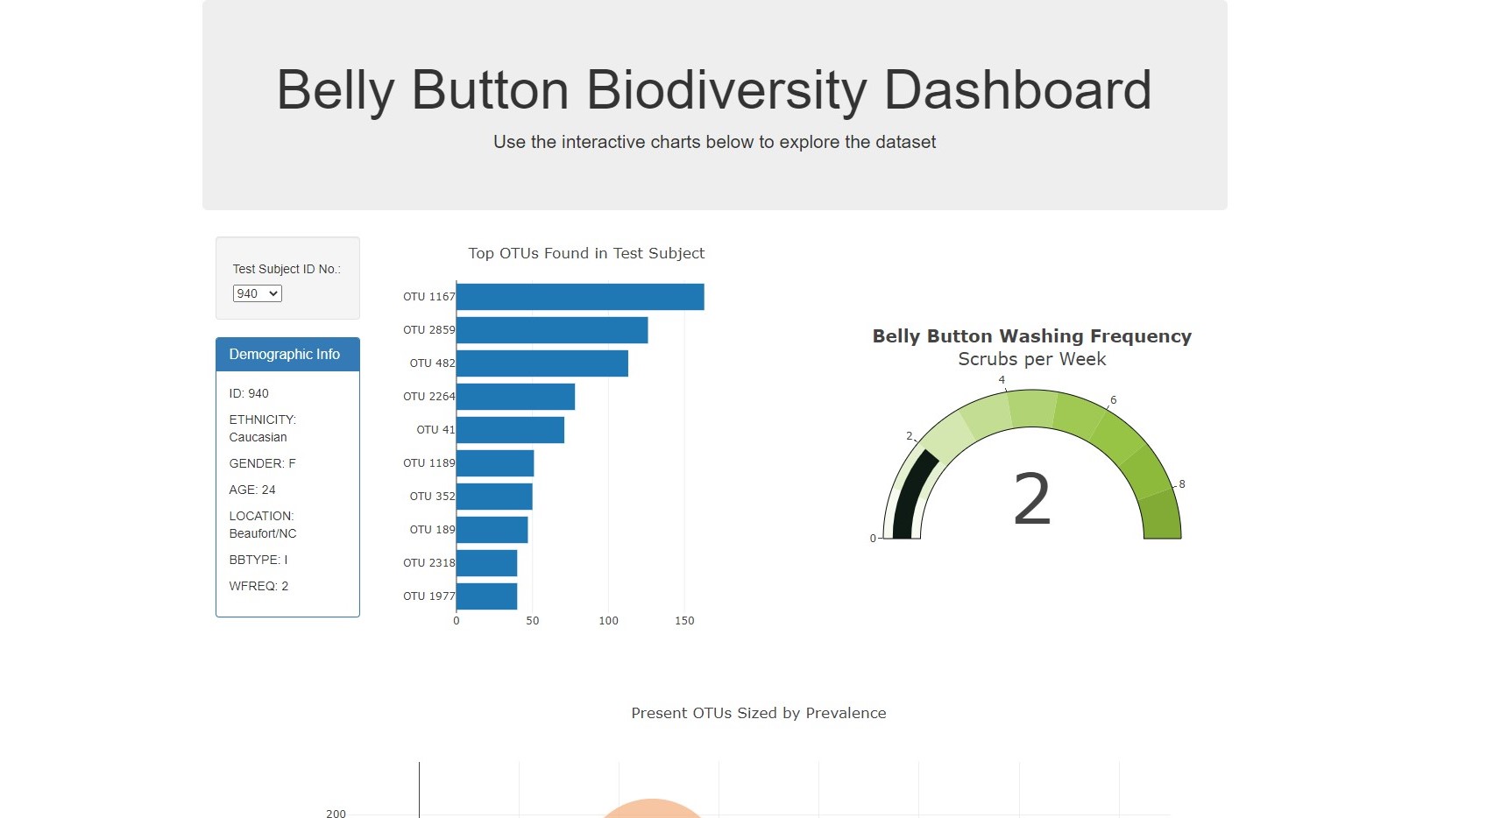The height and width of the screenshot is (818, 1494).
Task: Click the orange bubble in bubble chart
Action: (x=653, y=808)
